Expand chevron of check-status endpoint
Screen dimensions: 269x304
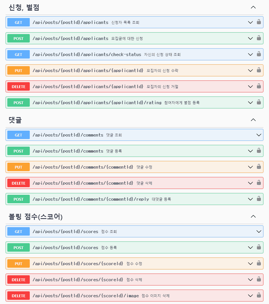pyautogui.click(x=250, y=55)
